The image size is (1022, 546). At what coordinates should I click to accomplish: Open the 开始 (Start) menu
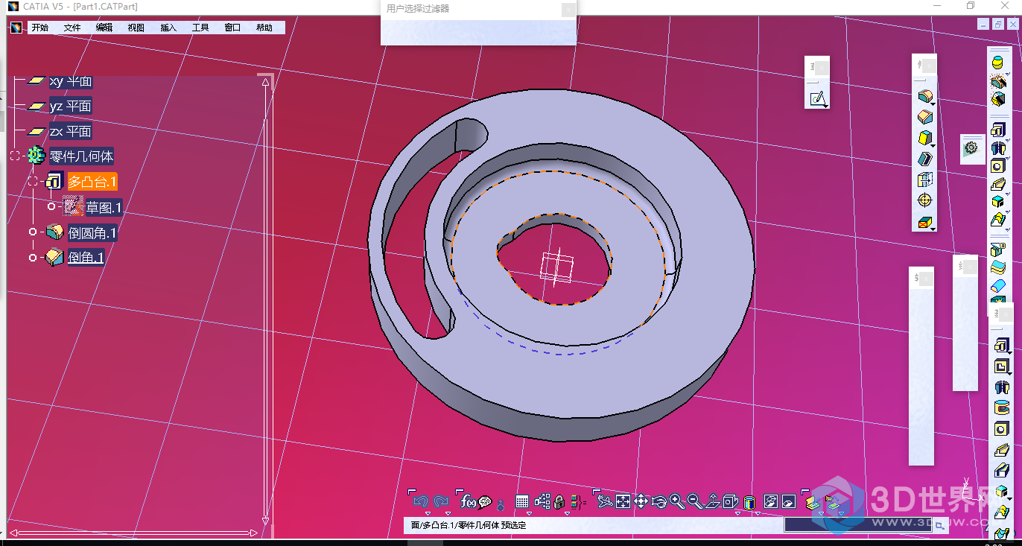39,28
